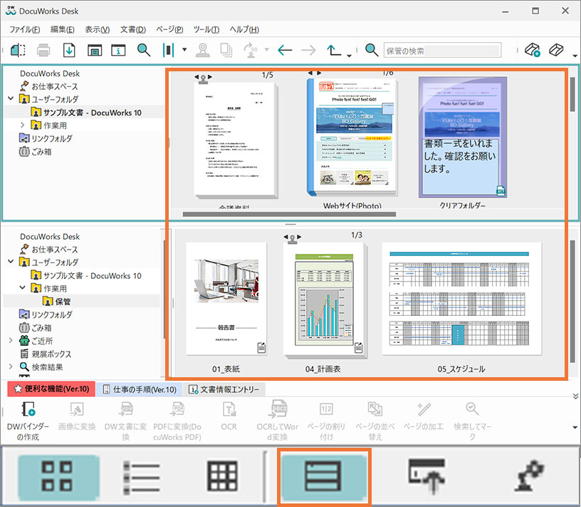This screenshot has height=507, width=581.
Task: Click the import document download-arrow icon
Action: (69, 50)
